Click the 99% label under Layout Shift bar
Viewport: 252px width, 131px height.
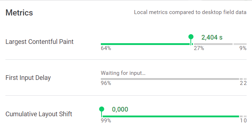106,121
